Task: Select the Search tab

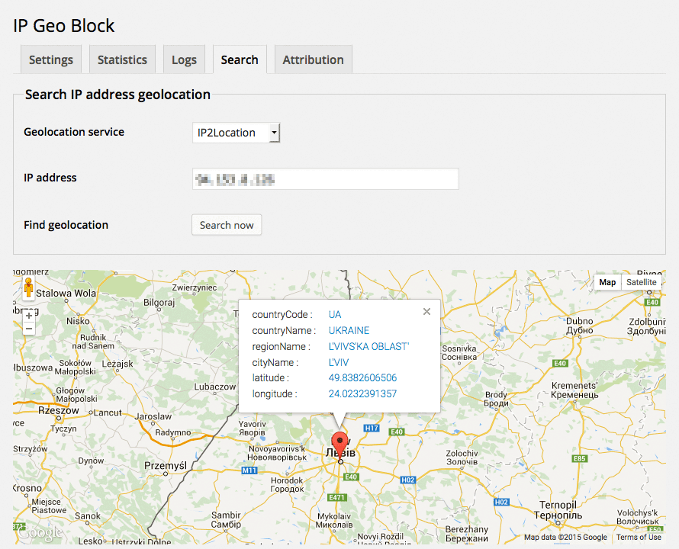Action: pyautogui.click(x=240, y=59)
